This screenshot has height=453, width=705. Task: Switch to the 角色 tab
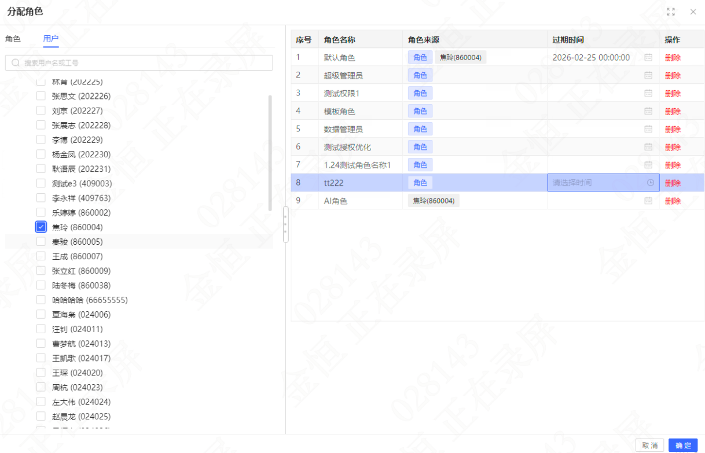[x=13, y=39]
